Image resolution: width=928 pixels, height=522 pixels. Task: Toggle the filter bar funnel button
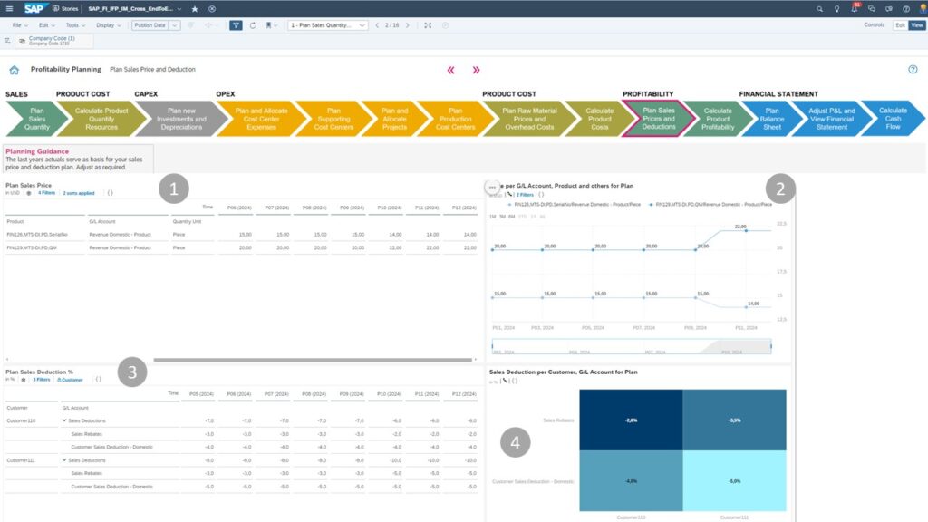236,25
